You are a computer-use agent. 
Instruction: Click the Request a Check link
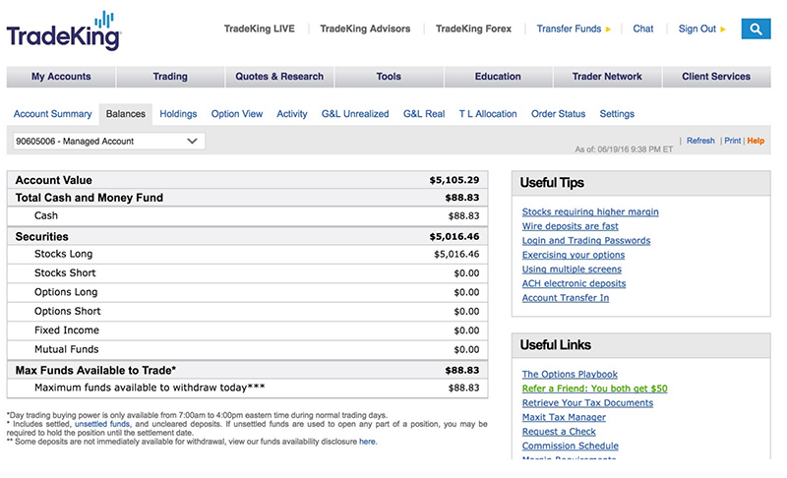click(x=559, y=432)
